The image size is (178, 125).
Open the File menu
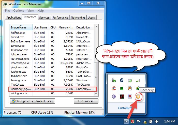click(x=7, y=11)
